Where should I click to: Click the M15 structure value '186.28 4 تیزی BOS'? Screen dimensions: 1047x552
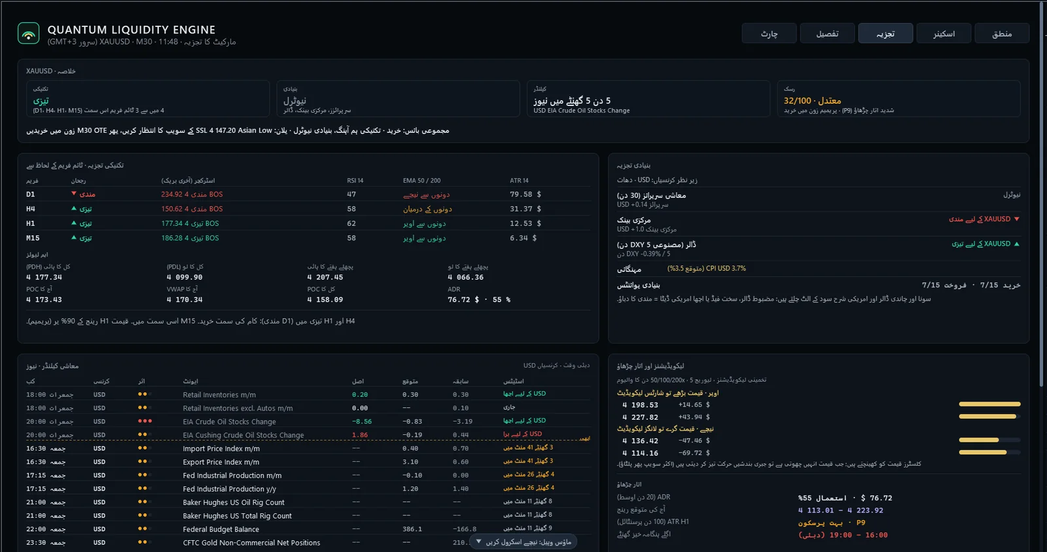point(190,238)
